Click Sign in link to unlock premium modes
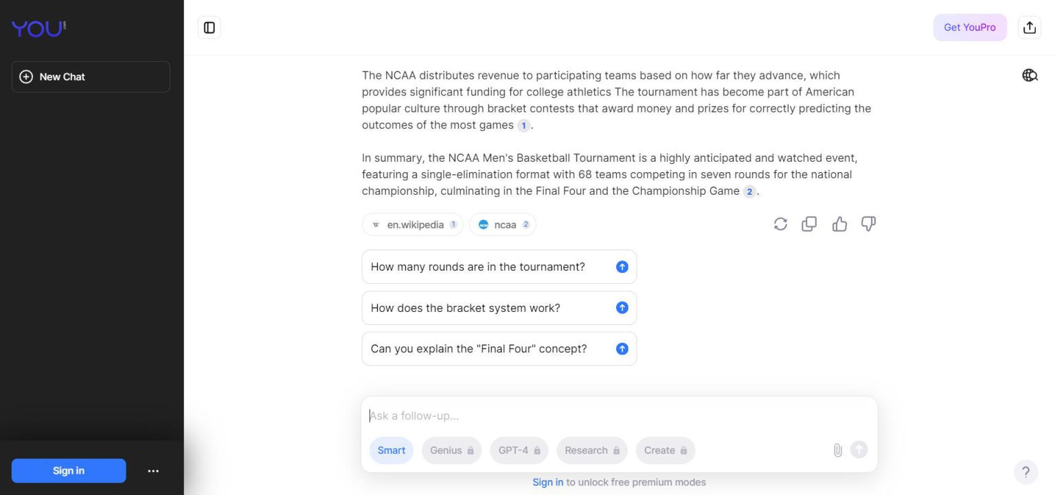This screenshot has width=1055, height=495. click(x=547, y=482)
